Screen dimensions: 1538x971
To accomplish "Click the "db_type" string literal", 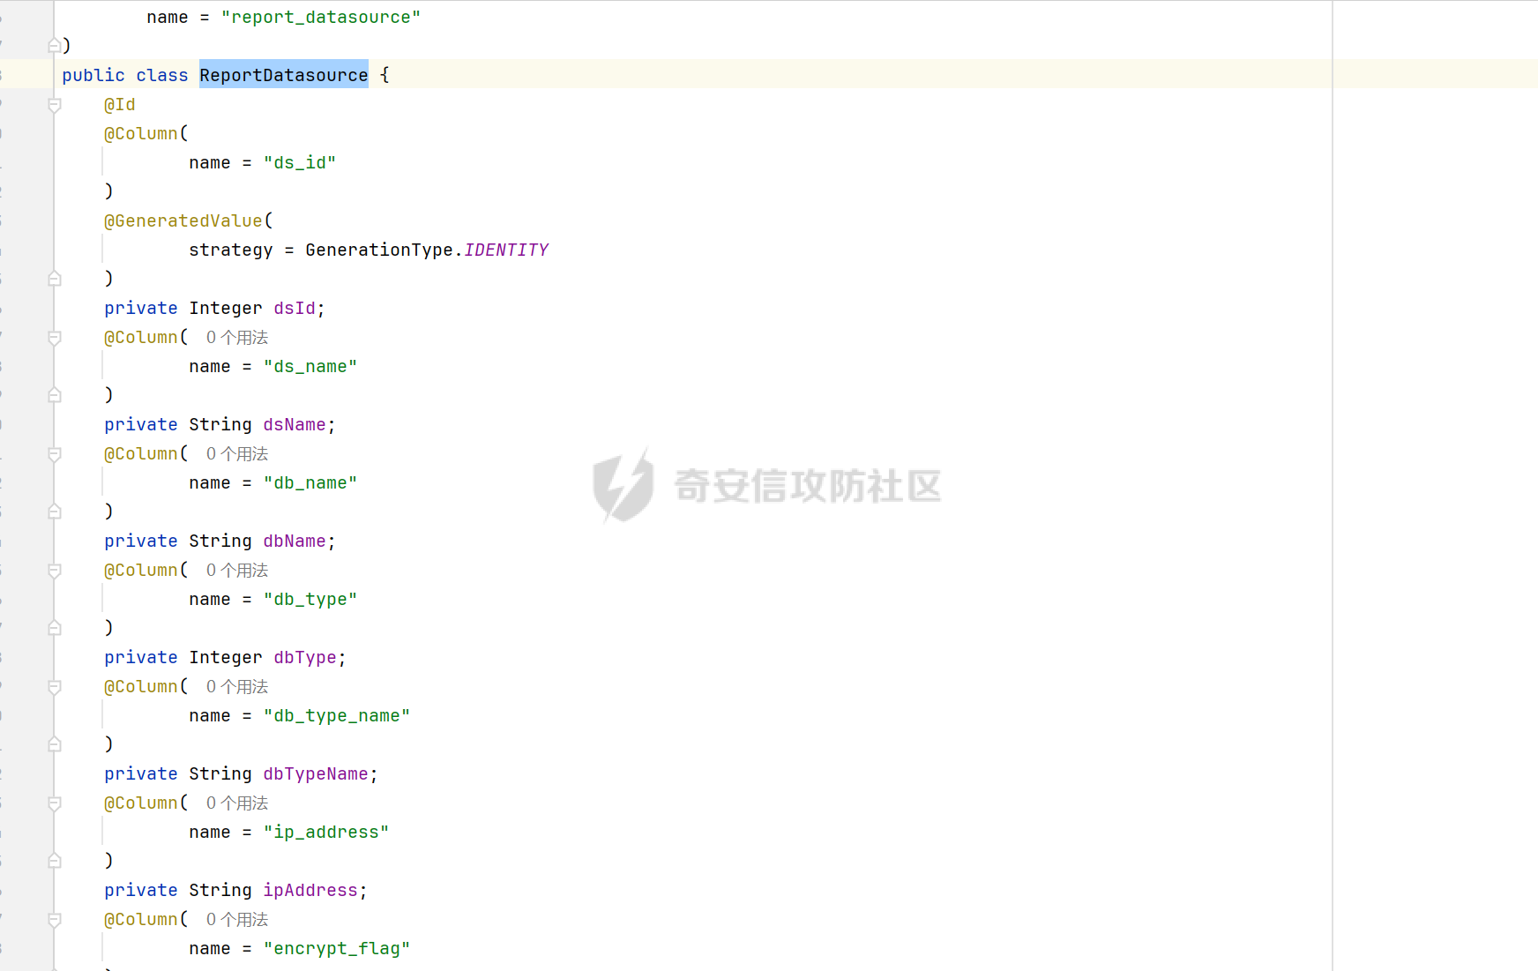I will [310, 600].
